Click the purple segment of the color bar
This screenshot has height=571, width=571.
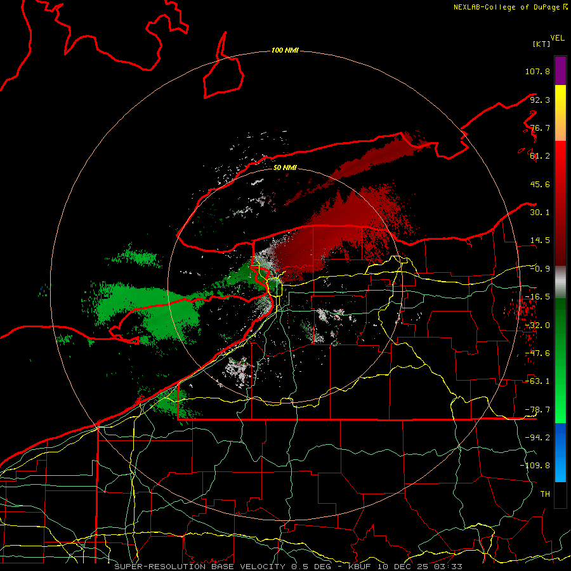[560, 70]
